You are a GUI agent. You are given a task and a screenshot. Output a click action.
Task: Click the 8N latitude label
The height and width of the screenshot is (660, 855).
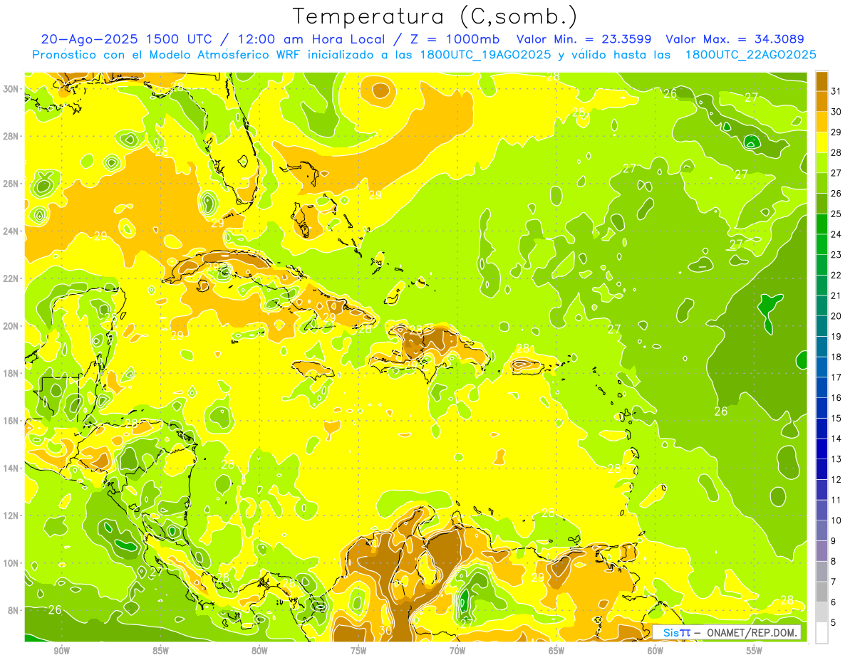(14, 610)
